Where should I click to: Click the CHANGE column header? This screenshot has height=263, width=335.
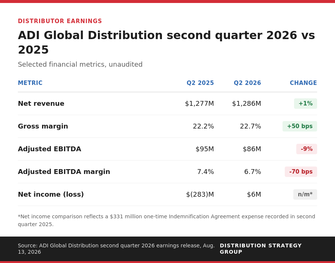coord(303,83)
